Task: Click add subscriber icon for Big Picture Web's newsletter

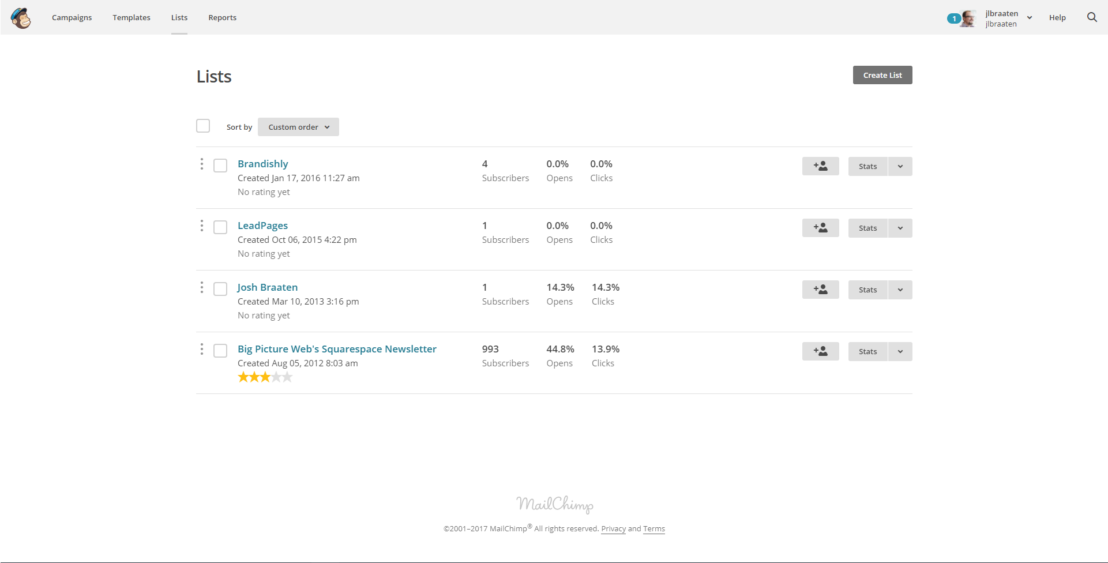Action: (x=820, y=351)
